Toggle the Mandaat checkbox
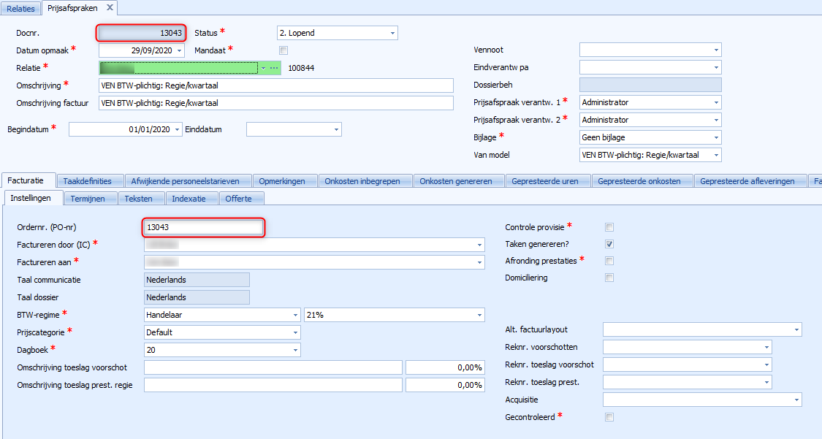The height and width of the screenshot is (439, 822). tap(283, 50)
